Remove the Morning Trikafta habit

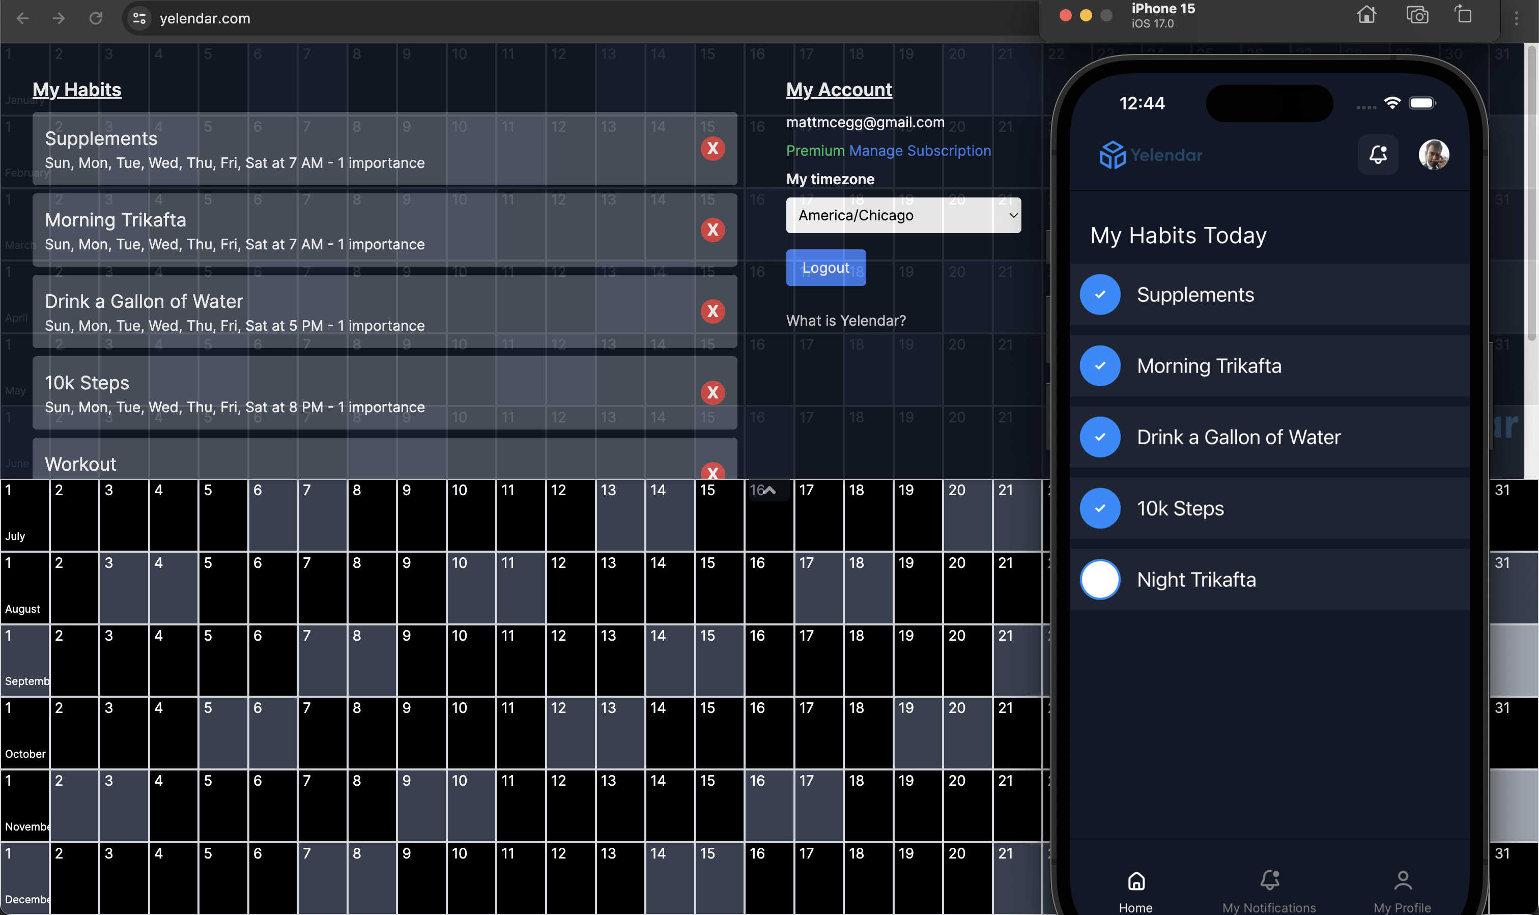(712, 230)
